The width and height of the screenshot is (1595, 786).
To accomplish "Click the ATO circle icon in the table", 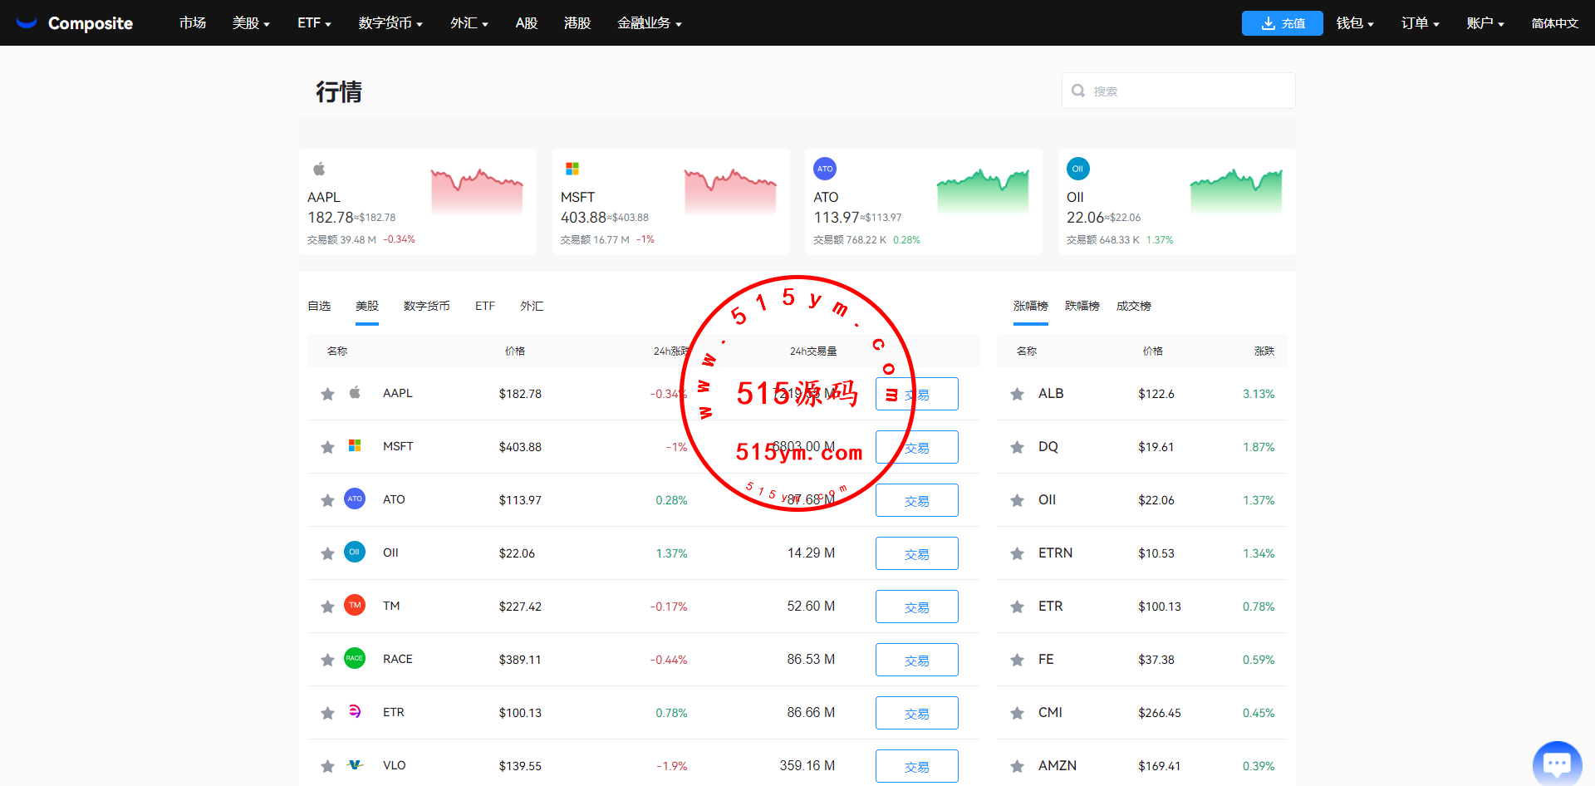I will point(355,499).
